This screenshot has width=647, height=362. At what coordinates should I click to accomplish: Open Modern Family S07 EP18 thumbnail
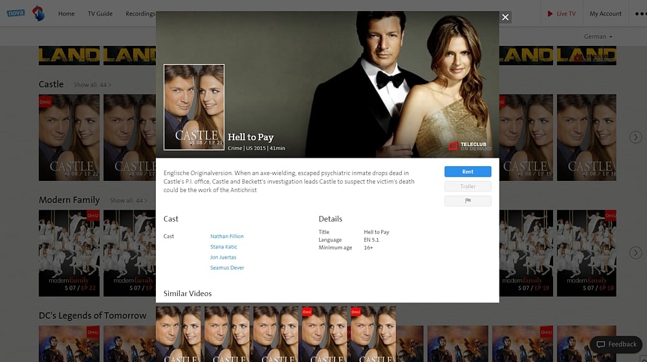pos(586,253)
